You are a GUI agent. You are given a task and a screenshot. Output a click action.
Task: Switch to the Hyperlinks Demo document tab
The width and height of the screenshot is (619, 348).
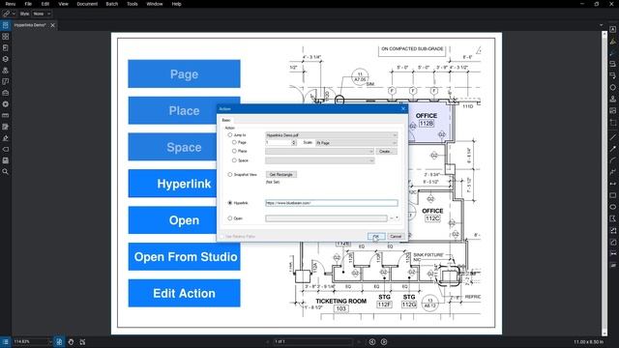tap(30, 25)
